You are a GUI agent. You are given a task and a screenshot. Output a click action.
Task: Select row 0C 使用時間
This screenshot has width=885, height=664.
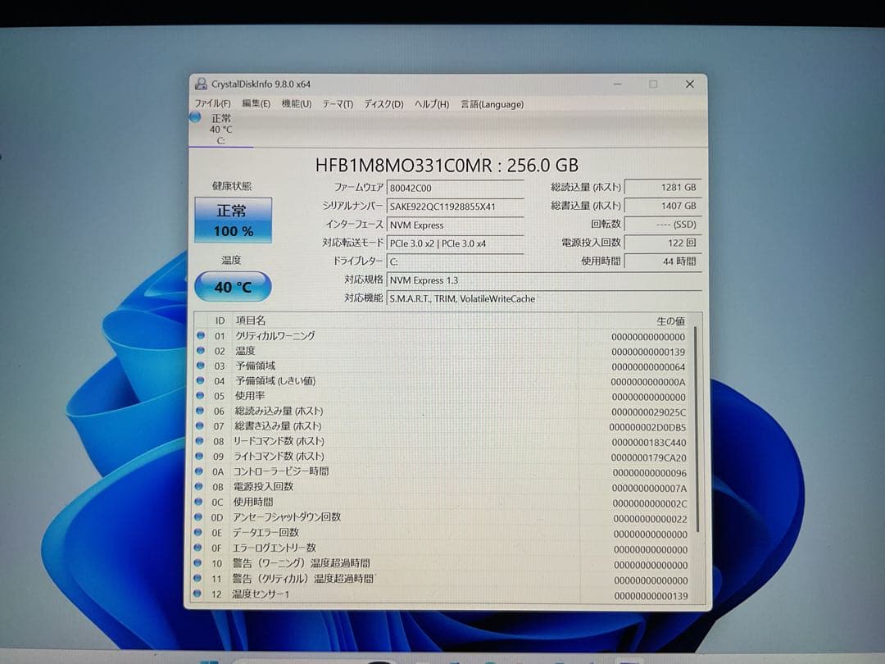pyautogui.click(x=442, y=502)
